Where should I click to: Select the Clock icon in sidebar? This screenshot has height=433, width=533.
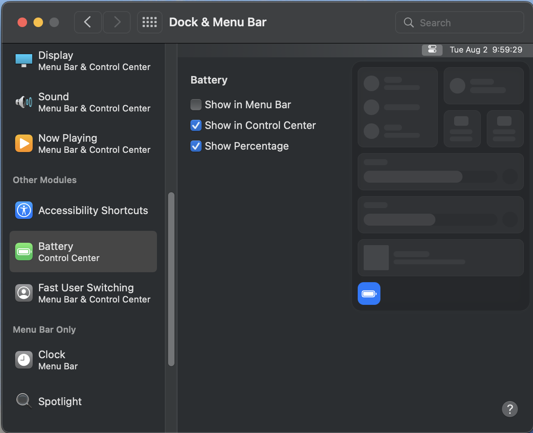[x=24, y=360]
